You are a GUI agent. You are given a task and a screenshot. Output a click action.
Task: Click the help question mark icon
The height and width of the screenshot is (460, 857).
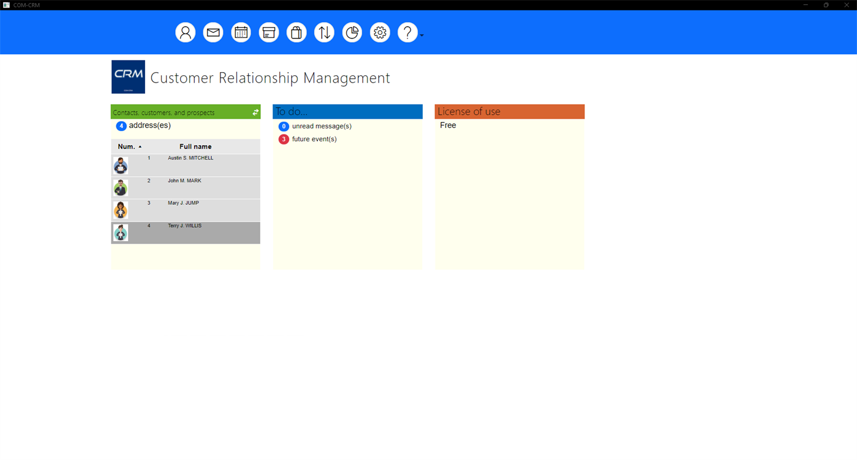(407, 32)
